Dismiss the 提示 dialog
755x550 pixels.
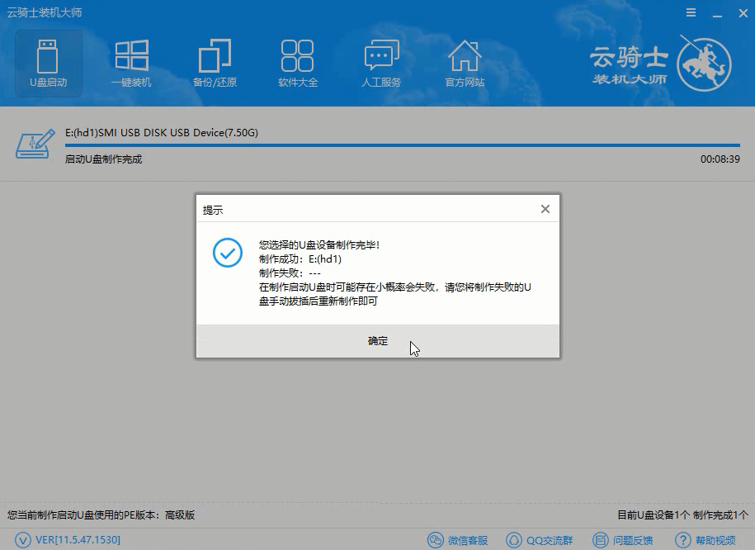[x=545, y=209]
